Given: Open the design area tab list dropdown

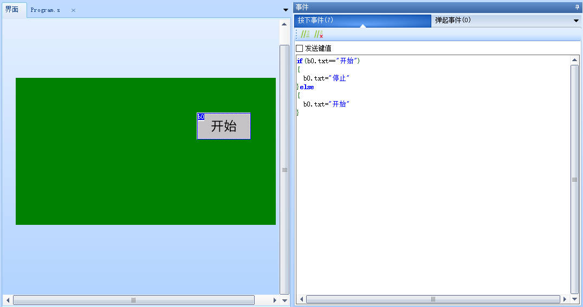Looking at the screenshot, I should click(286, 10).
